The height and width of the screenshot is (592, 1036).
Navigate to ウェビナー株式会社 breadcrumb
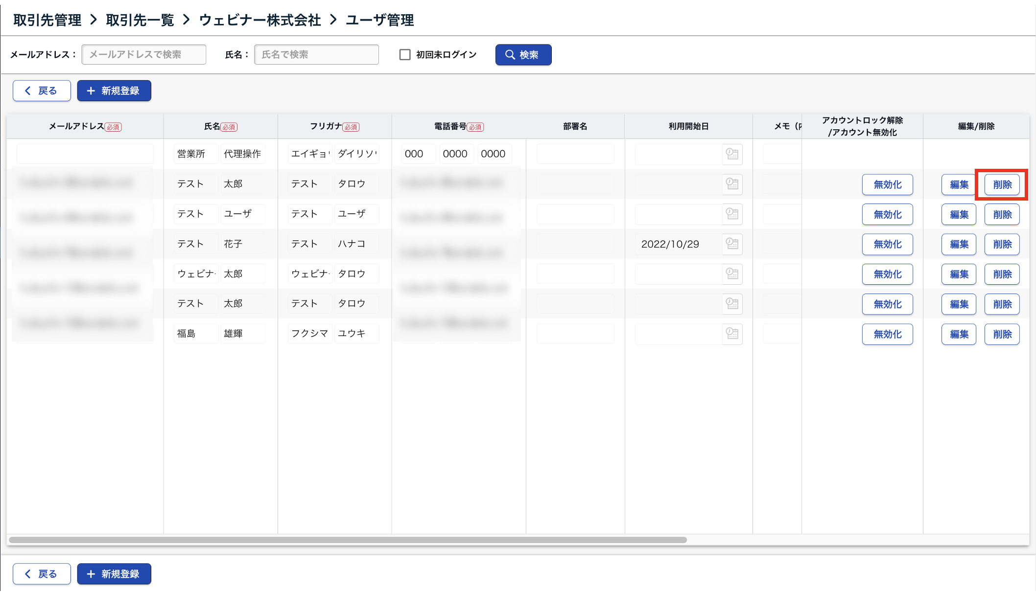tap(260, 20)
